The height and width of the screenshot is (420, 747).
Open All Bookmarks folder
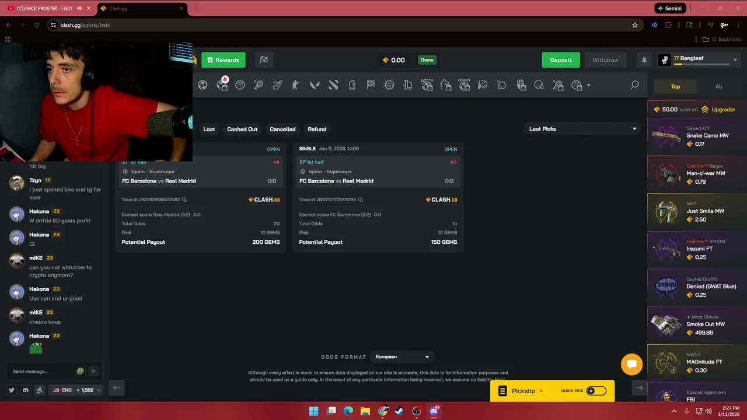pyautogui.click(x=721, y=40)
